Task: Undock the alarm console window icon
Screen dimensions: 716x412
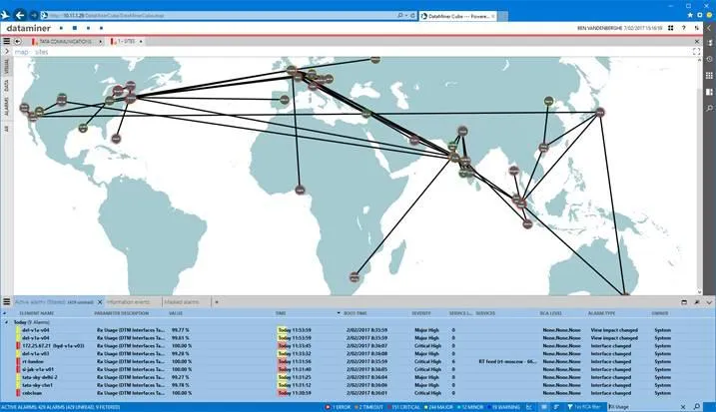Action: 684,302
